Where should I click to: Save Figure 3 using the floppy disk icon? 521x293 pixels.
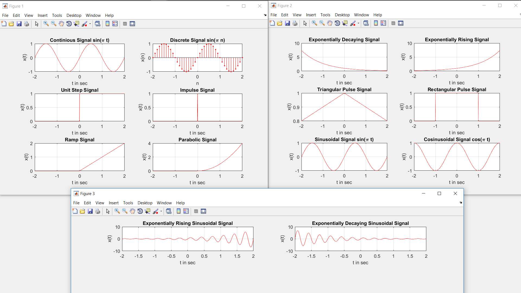pyautogui.click(x=90, y=211)
